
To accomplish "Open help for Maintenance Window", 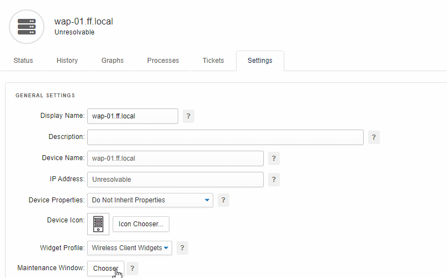I will click(x=132, y=269).
